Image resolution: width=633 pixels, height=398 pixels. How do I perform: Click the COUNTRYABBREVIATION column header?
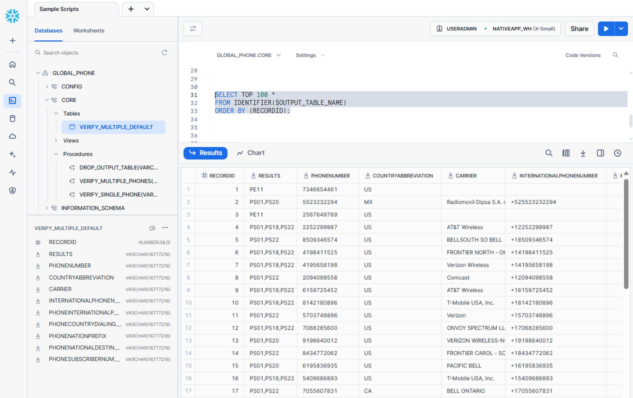(x=400, y=175)
